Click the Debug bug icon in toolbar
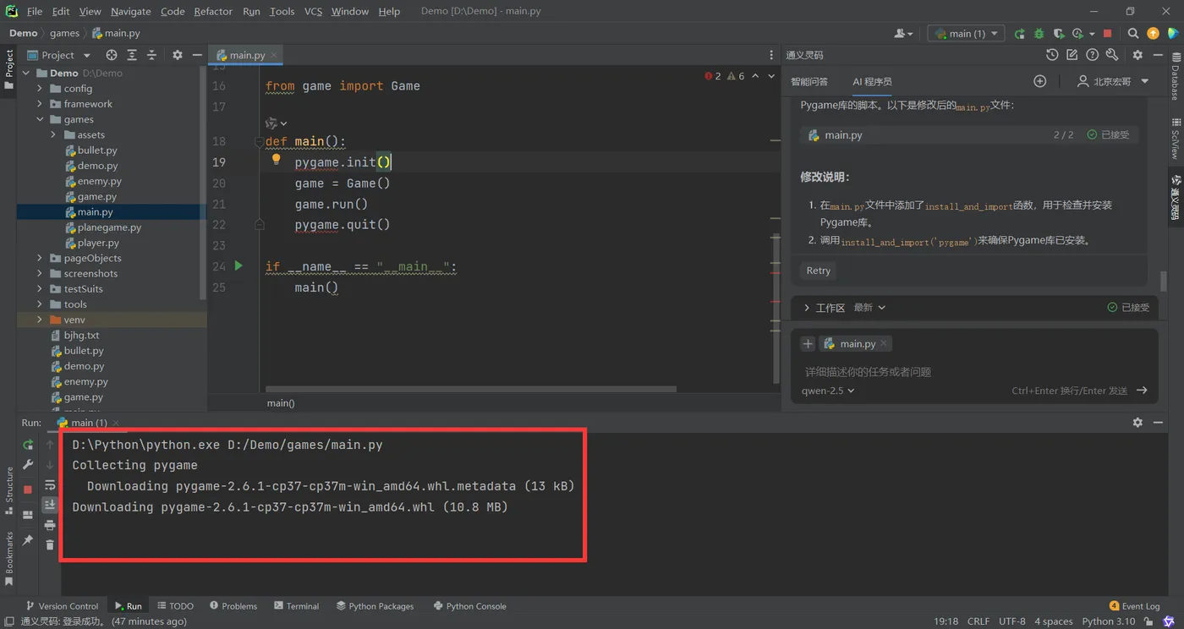This screenshot has width=1184, height=629. pos(1039,34)
